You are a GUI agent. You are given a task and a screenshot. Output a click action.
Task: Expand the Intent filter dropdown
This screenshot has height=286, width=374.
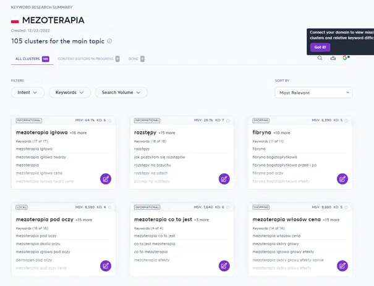pyautogui.click(x=28, y=92)
